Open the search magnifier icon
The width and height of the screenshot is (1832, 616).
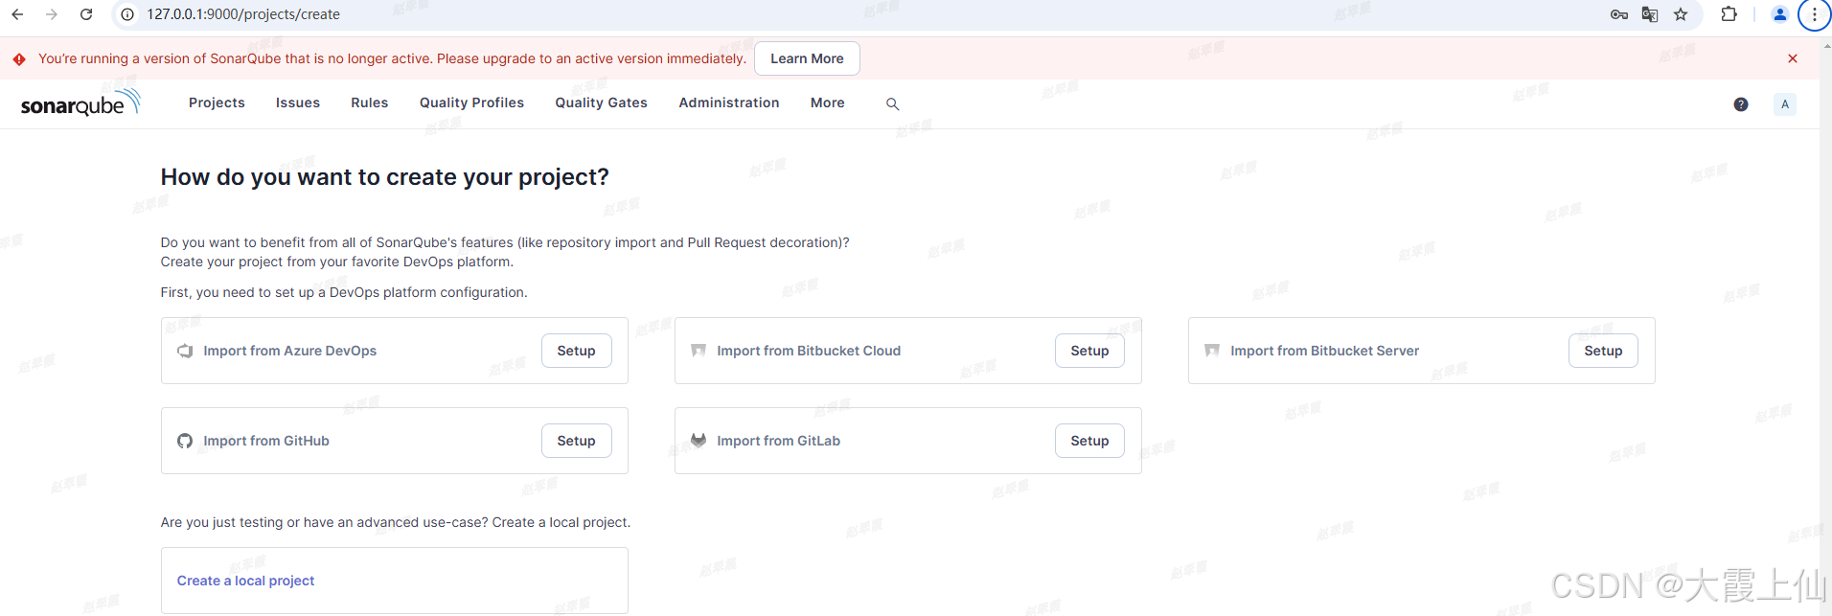click(892, 103)
